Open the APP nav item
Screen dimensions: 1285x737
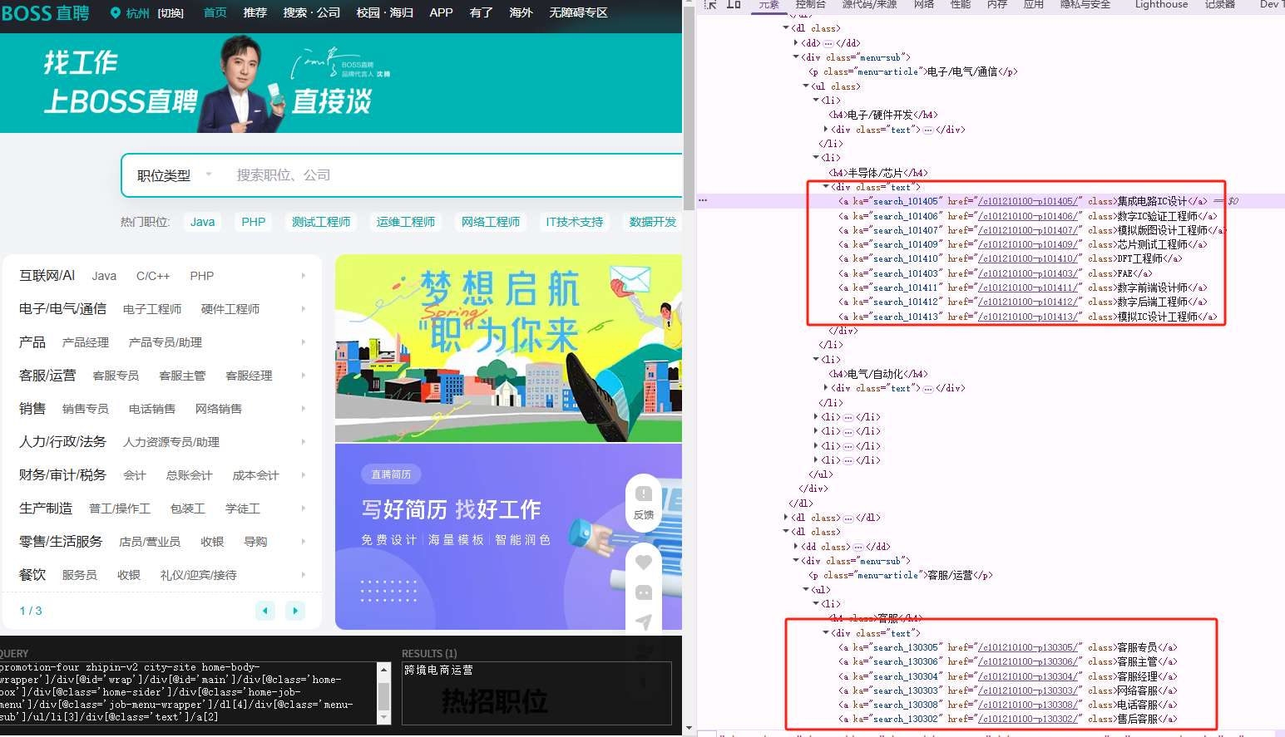(x=442, y=13)
